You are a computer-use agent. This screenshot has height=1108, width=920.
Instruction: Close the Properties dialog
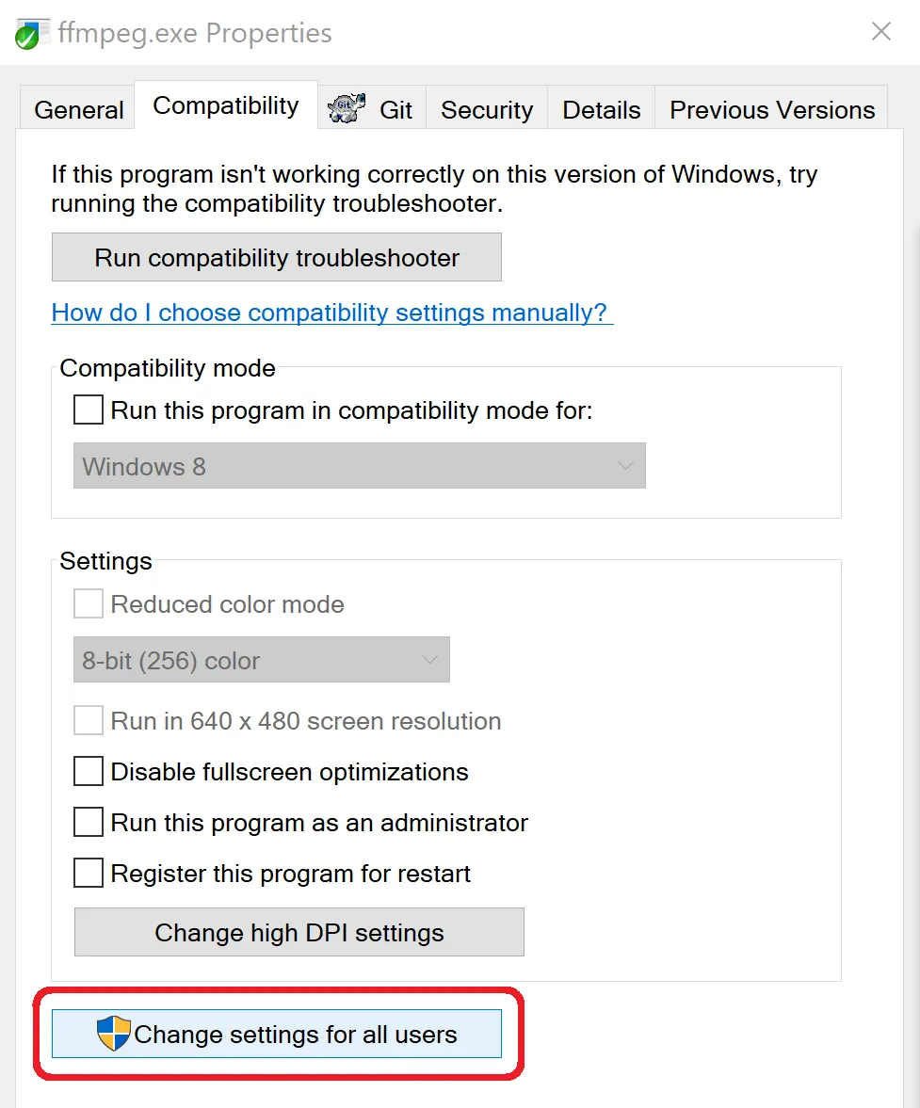click(x=880, y=32)
